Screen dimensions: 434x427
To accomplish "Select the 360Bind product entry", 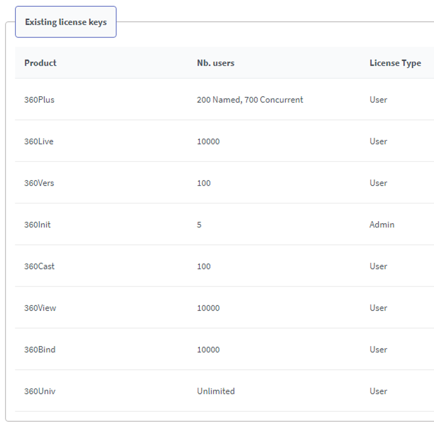I will pos(40,349).
